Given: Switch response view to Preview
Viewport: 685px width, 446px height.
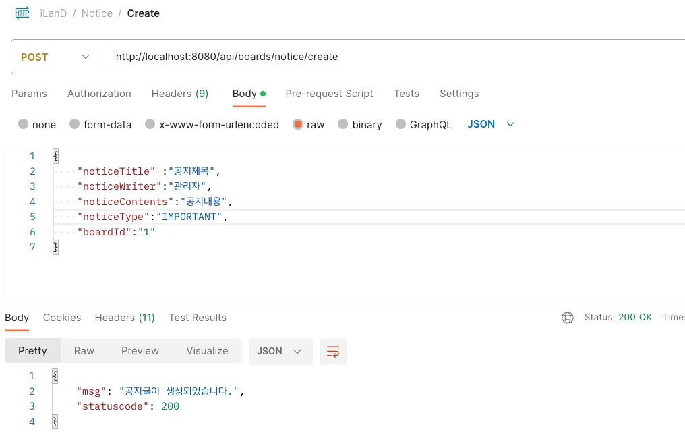Looking at the screenshot, I should click(x=140, y=351).
